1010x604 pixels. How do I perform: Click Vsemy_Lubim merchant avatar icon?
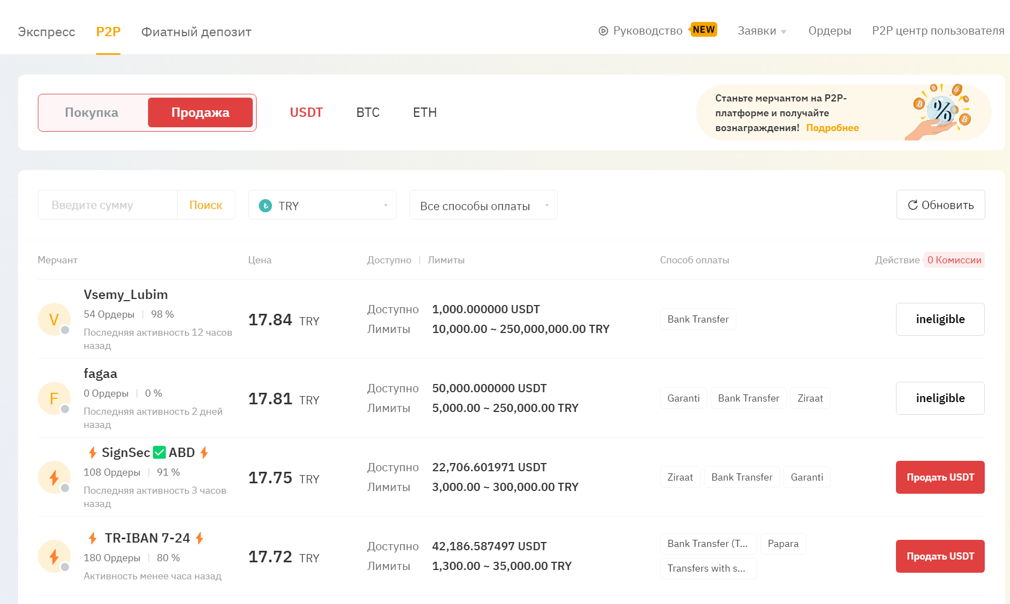coord(54,319)
